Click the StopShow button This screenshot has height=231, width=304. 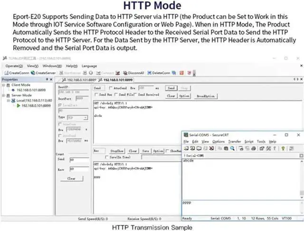pos(117,151)
